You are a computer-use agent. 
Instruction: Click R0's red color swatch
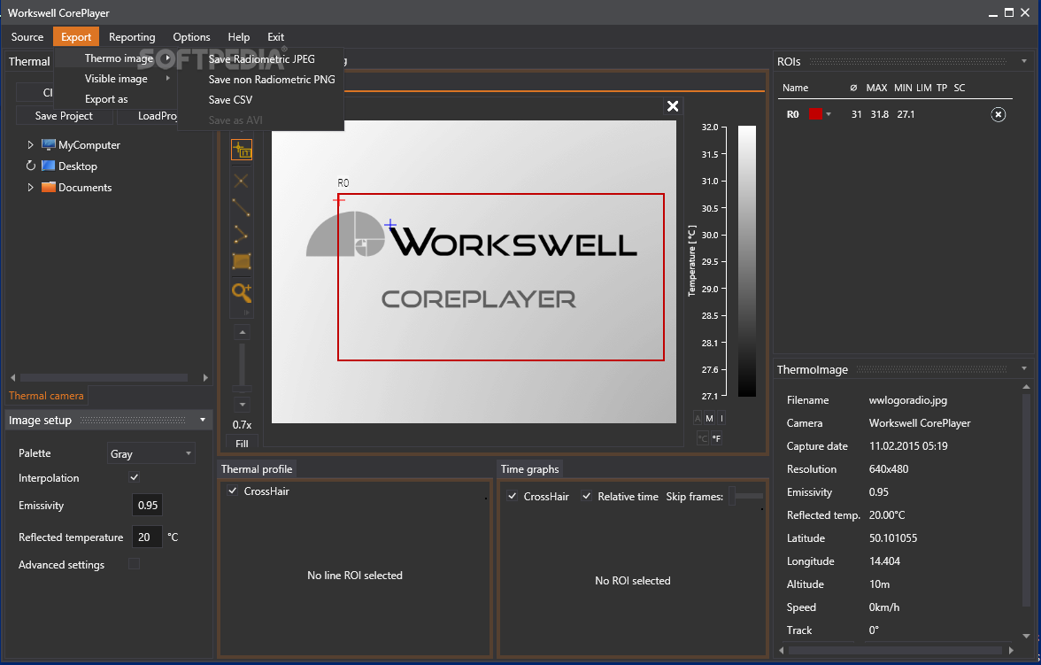[x=815, y=114]
